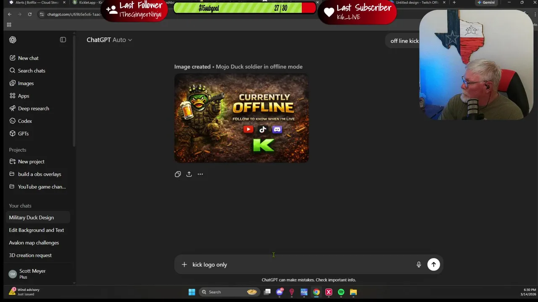
Task: Click the taskbar Search box
Action: point(229,292)
